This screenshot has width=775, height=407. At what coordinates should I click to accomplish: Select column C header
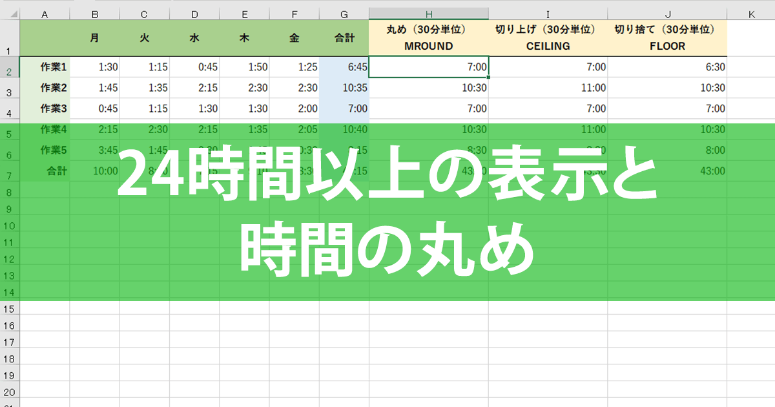point(145,14)
